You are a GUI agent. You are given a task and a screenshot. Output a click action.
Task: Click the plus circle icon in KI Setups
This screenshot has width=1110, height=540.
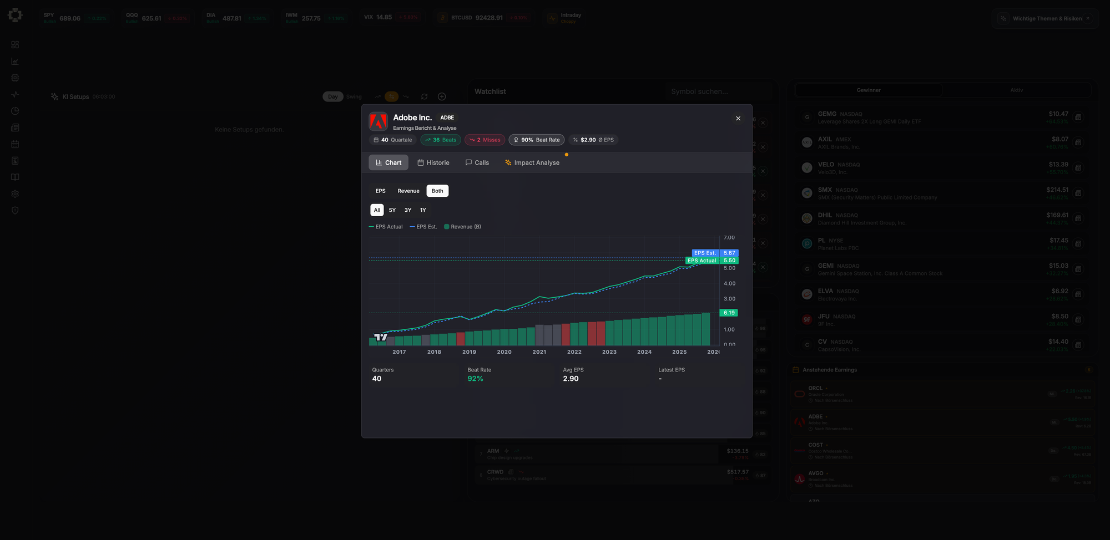(x=442, y=96)
